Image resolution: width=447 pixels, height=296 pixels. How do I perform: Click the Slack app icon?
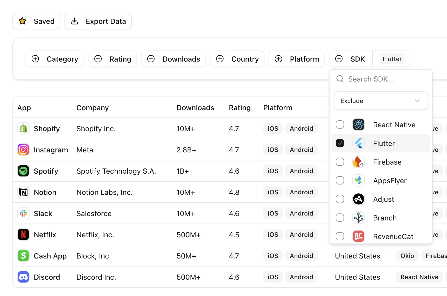23,213
